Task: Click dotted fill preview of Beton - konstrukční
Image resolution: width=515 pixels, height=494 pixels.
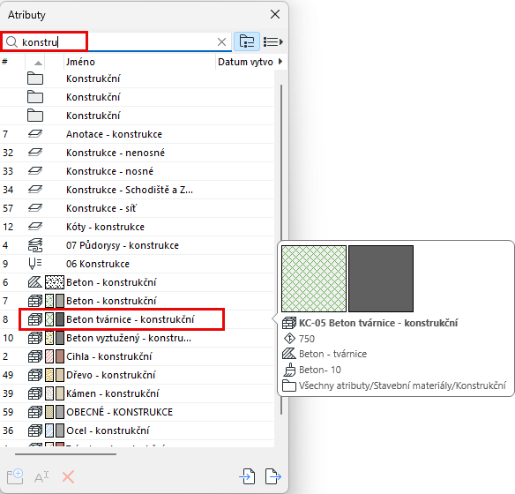Action: coord(55,282)
